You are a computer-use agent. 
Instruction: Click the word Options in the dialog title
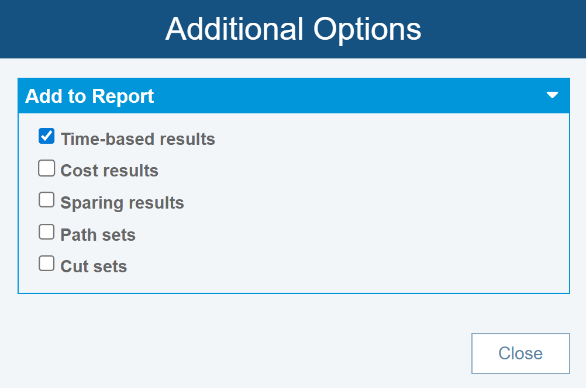[x=367, y=29]
